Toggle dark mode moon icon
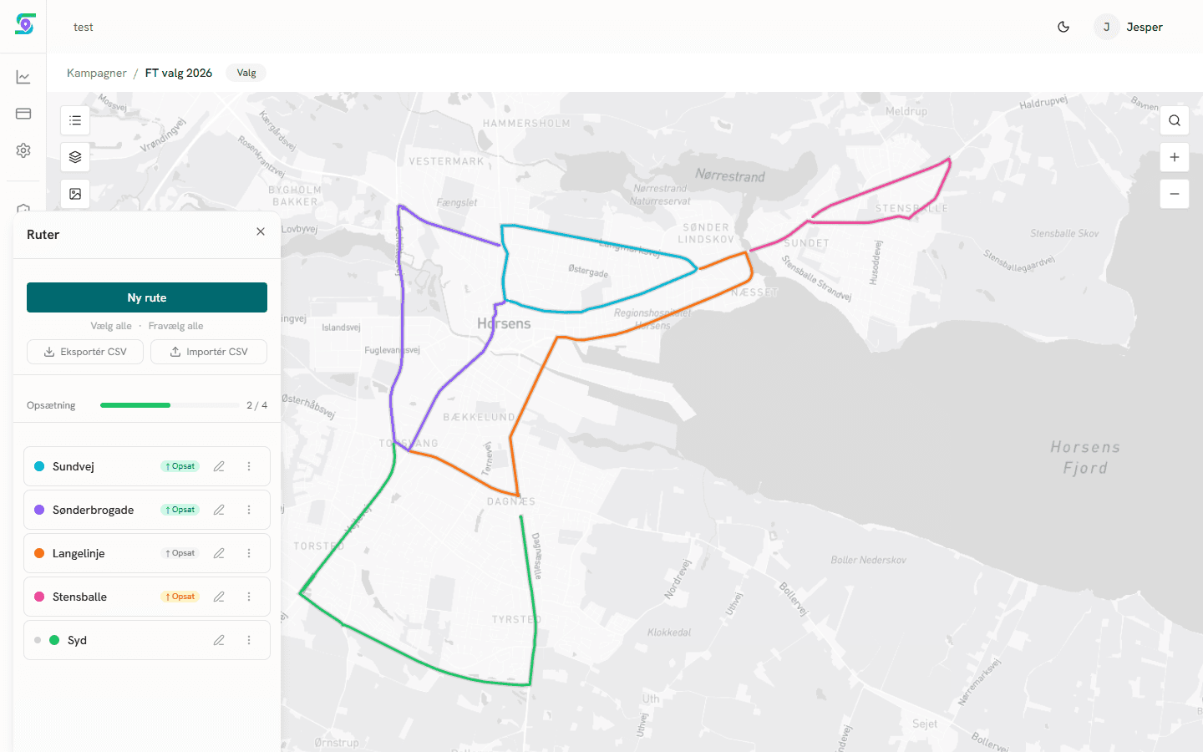Viewport: 1203px width, 752px height. coord(1063,27)
